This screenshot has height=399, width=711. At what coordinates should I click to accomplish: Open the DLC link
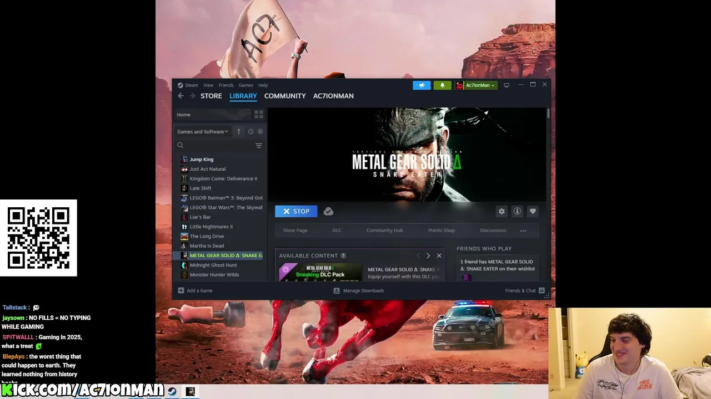pos(337,231)
